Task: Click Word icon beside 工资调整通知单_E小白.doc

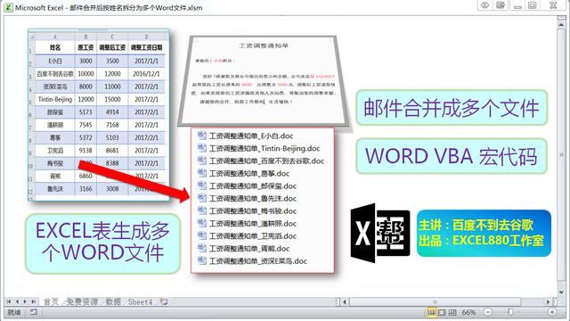Action: point(202,136)
